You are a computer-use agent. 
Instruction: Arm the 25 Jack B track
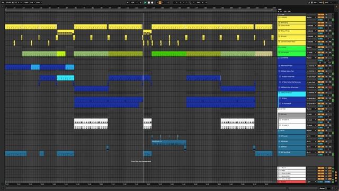click(330, 125)
